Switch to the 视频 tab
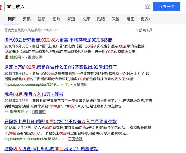Screen dimensions: 186x153 pyautogui.click(x=42, y=19)
